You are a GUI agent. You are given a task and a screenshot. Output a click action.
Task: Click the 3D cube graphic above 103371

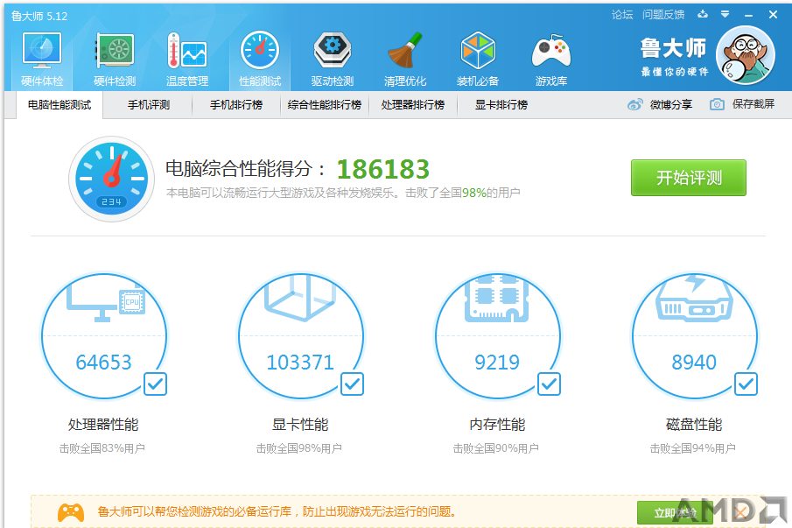(x=300, y=298)
